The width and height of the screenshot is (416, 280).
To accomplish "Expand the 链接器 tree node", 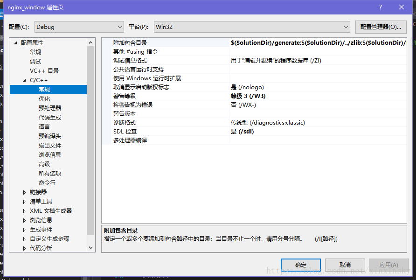I will pyautogui.click(x=24, y=192).
